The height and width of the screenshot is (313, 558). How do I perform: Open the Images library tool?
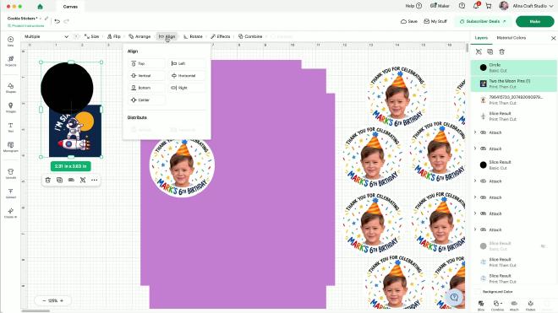coord(11,108)
